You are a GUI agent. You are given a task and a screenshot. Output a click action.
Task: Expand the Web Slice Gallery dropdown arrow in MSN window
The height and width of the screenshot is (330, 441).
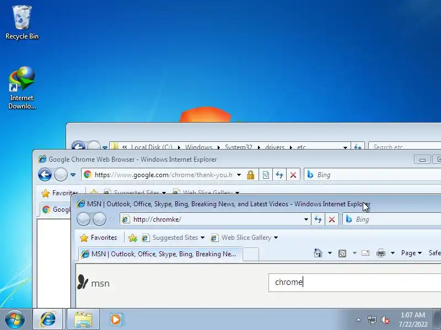tap(276, 238)
